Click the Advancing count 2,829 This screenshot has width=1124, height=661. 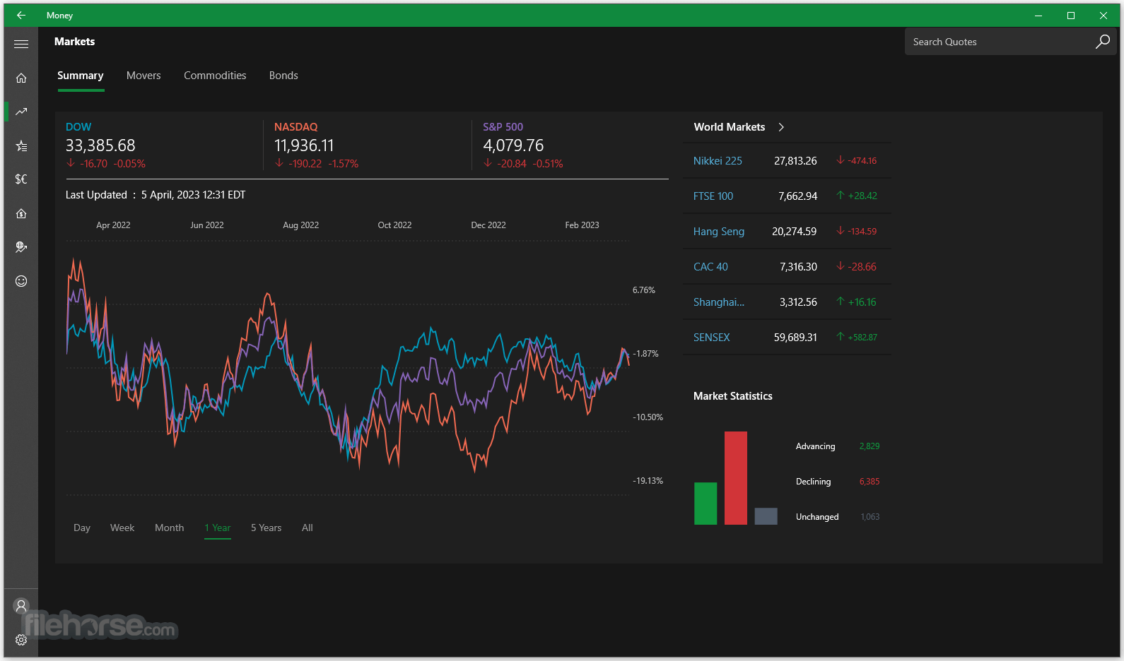click(870, 446)
